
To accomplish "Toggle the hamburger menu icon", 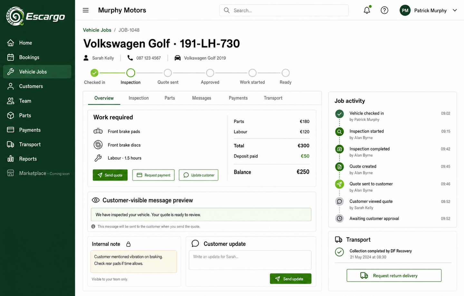I will pyautogui.click(x=86, y=10).
